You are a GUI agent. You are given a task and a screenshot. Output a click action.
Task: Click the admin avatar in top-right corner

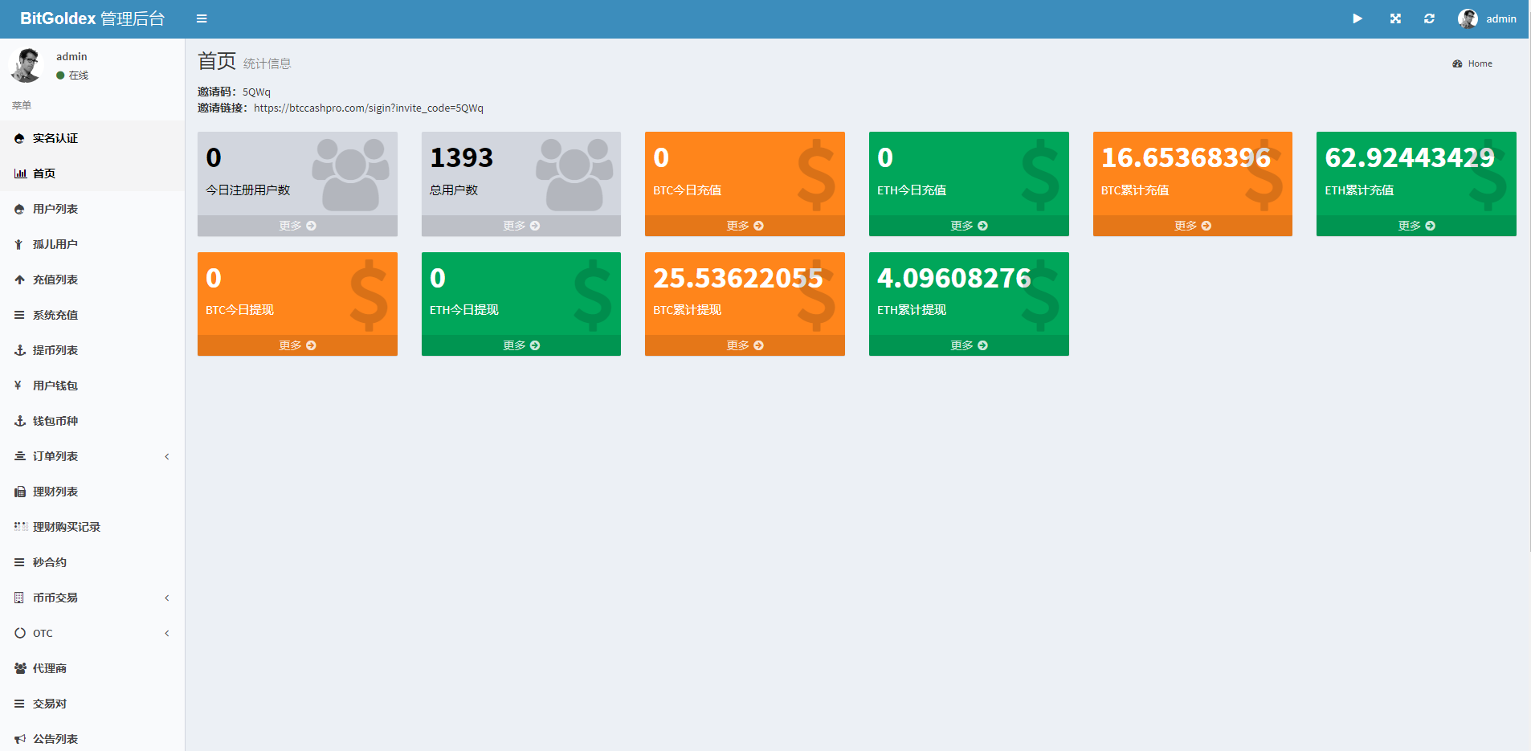[x=1468, y=18]
